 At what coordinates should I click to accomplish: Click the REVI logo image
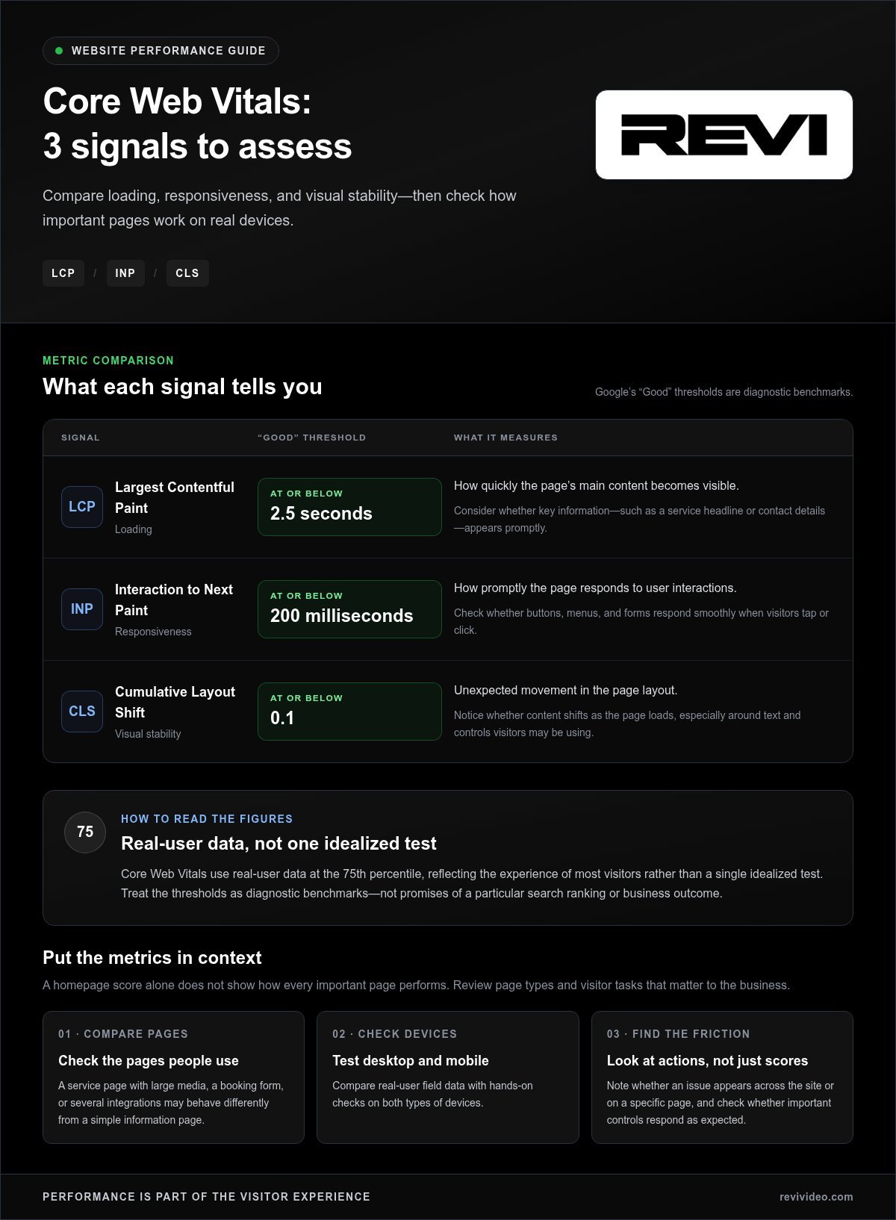click(x=724, y=135)
